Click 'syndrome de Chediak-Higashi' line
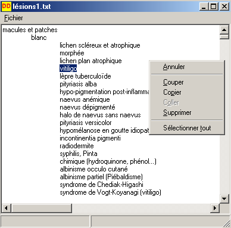231x228 pixels. coord(101,185)
